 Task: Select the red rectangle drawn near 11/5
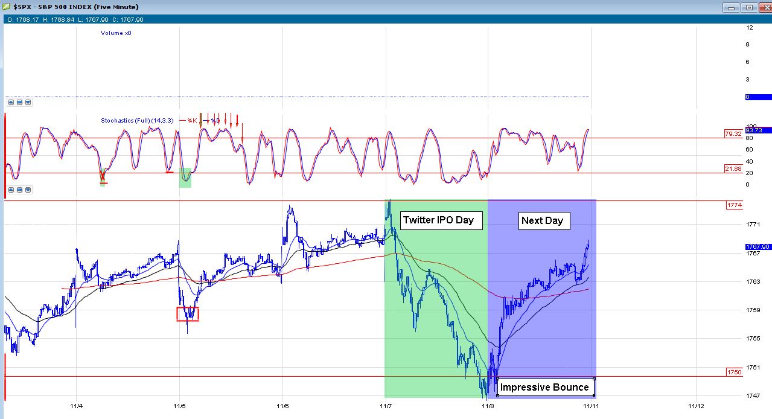tap(187, 314)
